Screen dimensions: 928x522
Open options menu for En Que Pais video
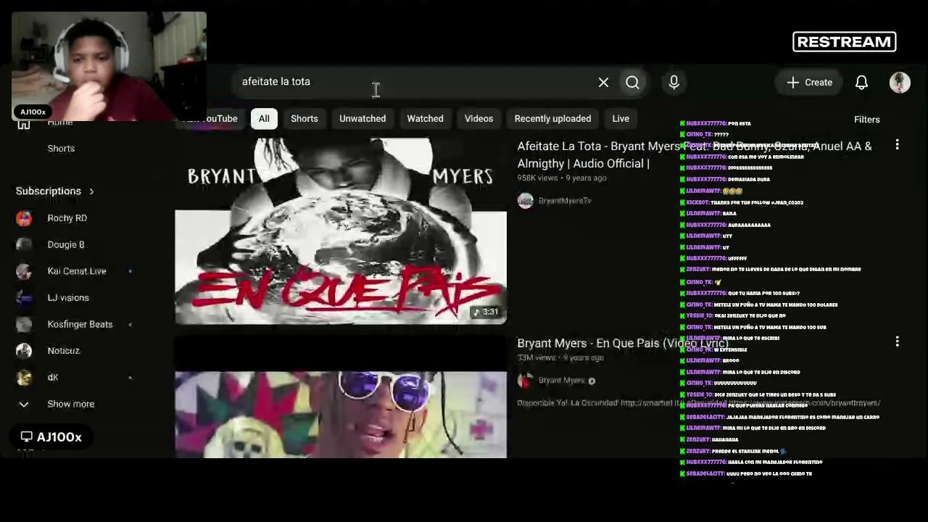(x=897, y=341)
